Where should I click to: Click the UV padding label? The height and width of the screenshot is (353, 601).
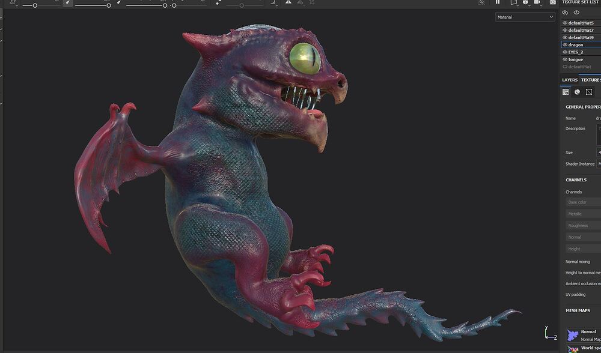[575, 295]
